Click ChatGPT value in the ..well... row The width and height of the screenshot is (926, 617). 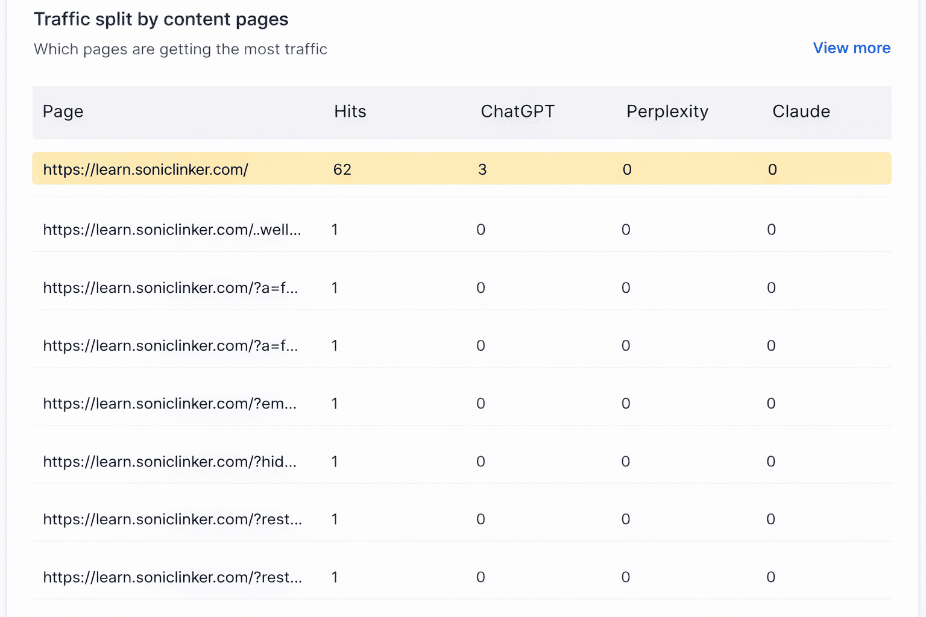(480, 230)
